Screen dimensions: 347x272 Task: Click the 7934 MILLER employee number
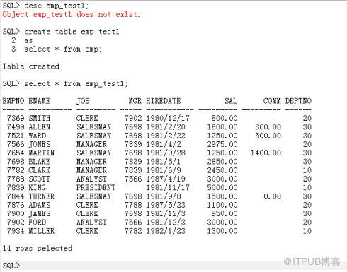[x=16, y=231]
